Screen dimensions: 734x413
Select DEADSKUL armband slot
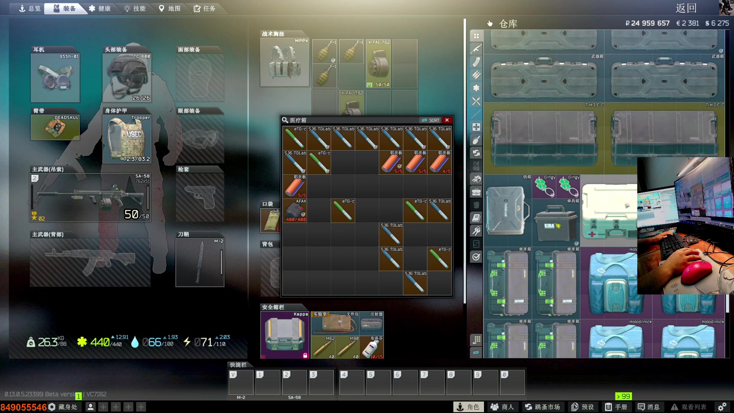55,127
